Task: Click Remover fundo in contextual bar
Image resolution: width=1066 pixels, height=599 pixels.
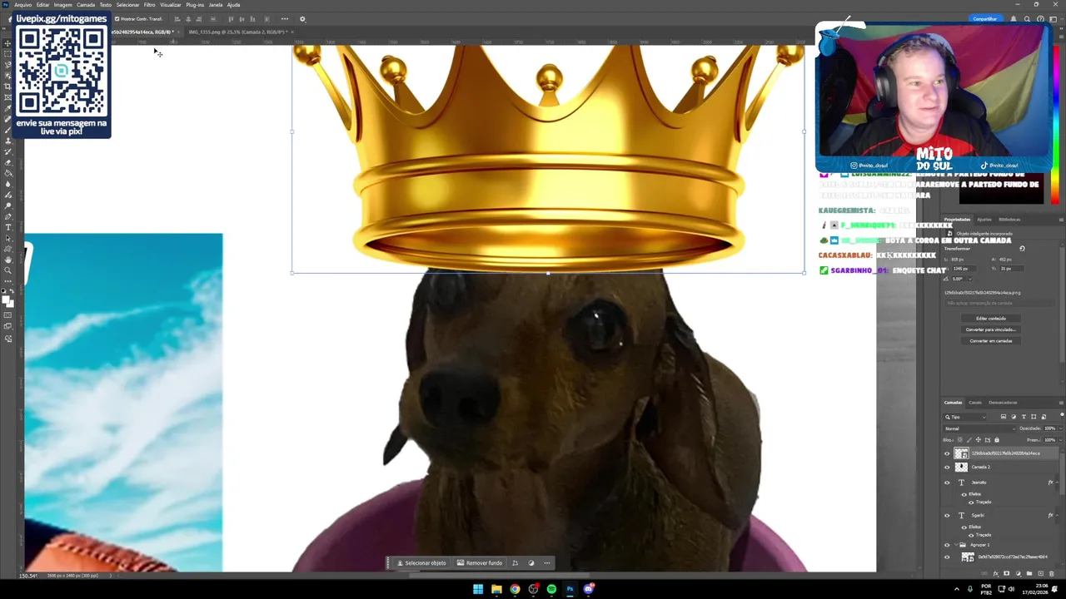Action: pos(481,563)
